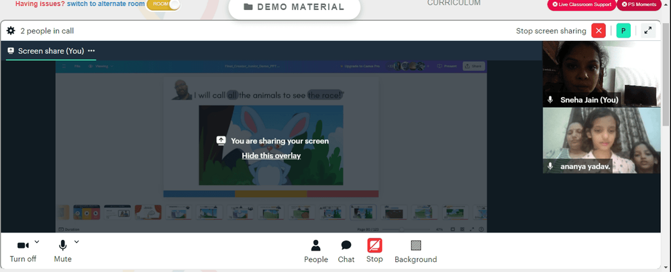The image size is (671, 272).
Task: Expand camera options chevron
Action: click(x=37, y=242)
